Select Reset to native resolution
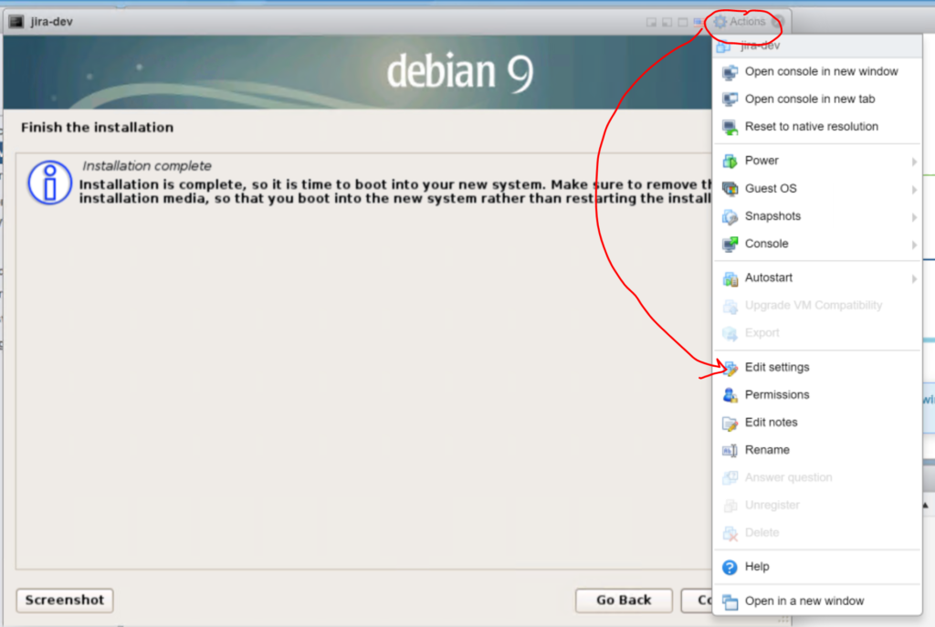 pos(817,126)
